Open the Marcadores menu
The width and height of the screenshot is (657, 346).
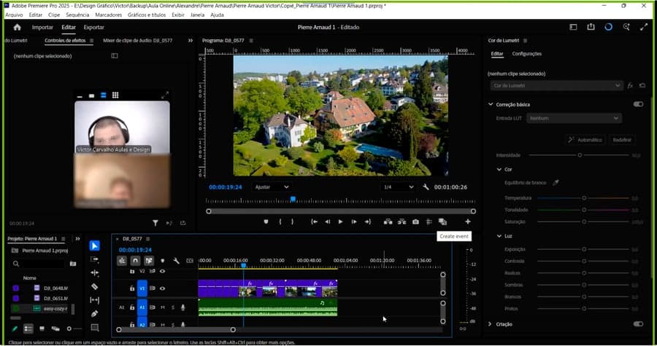pyautogui.click(x=109, y=15)
